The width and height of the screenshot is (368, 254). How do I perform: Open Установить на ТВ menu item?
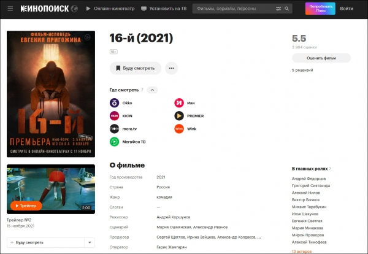[x=164, y=9]
